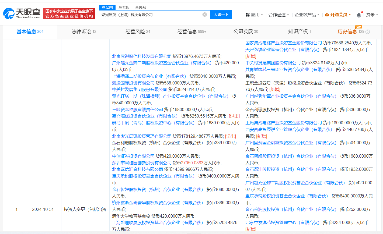Open the 企业级产品 dropdown

[307, 15]
